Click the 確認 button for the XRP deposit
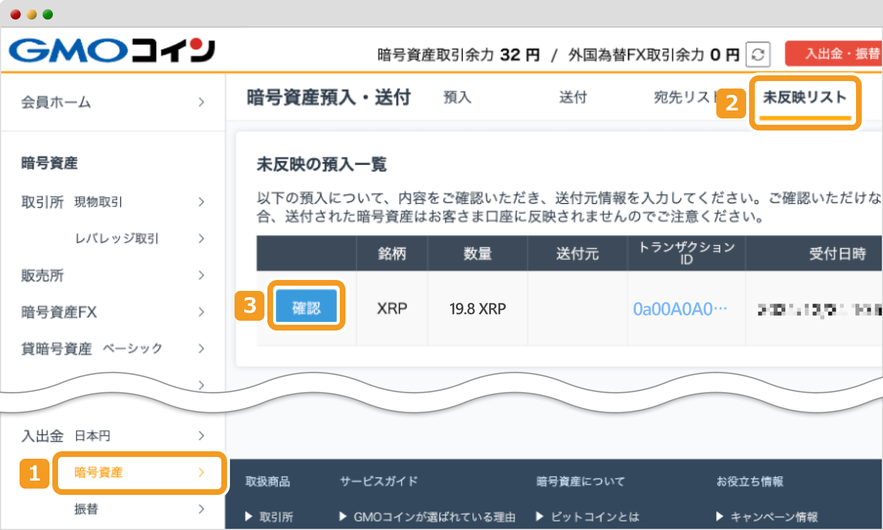This screenshot has height=530, width=883. click(x=306, y=306)
